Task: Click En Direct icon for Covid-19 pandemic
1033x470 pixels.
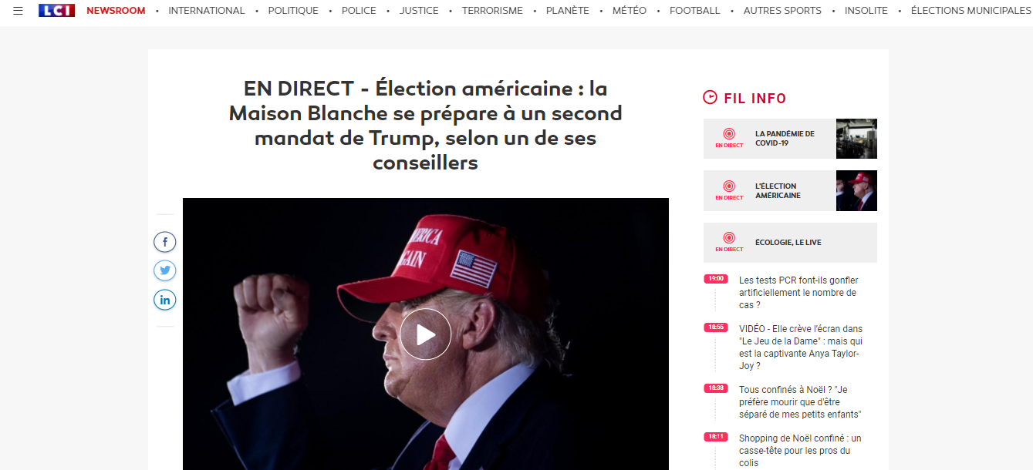Action: click(x=729, y=138)
